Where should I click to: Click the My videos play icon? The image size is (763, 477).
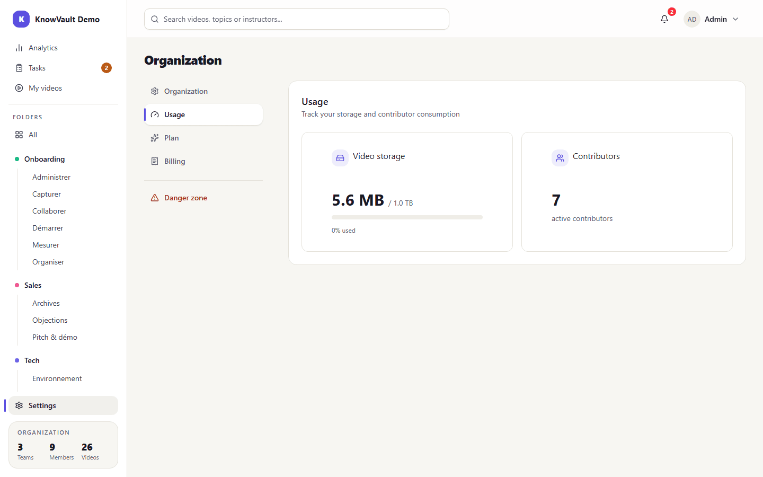(19, 88)
